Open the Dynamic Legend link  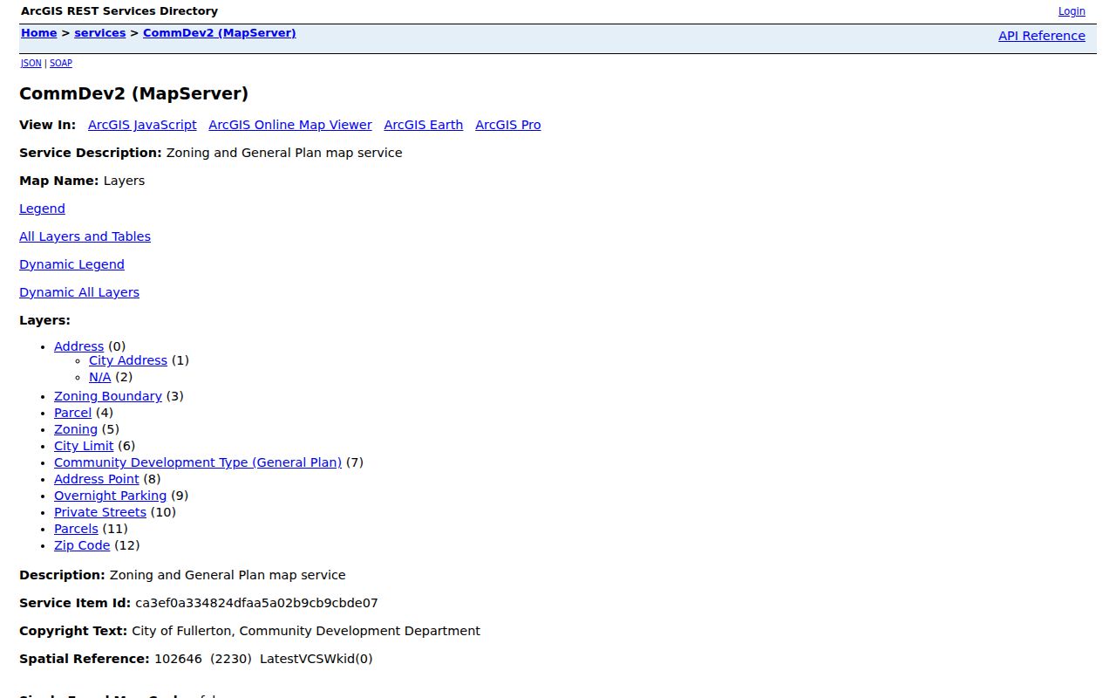click(x=71, y=264)
